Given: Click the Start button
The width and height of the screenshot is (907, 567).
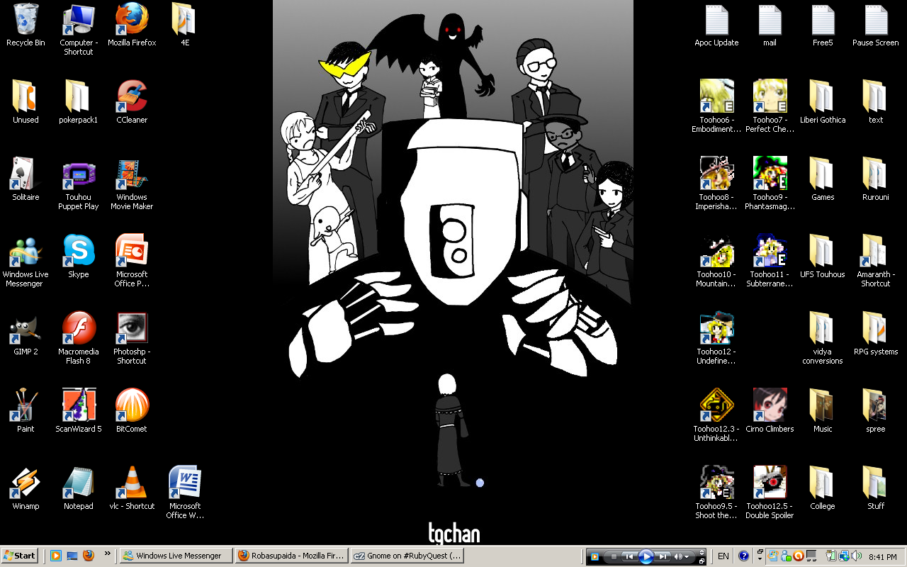Looking at the screenshot, I should click(20, 556).
